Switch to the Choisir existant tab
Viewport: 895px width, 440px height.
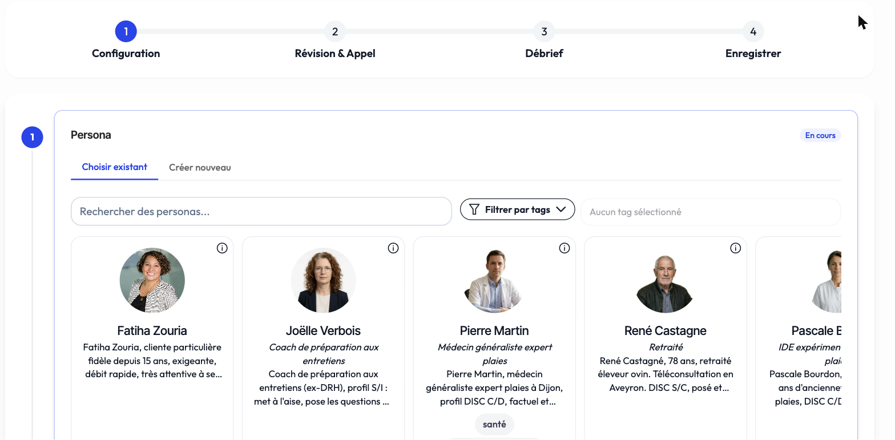point(114,167)
